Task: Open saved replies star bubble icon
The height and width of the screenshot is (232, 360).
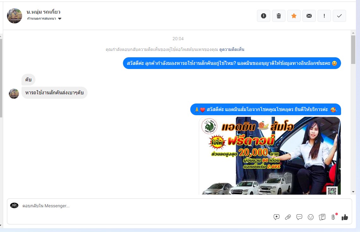Action: [277, 217]
